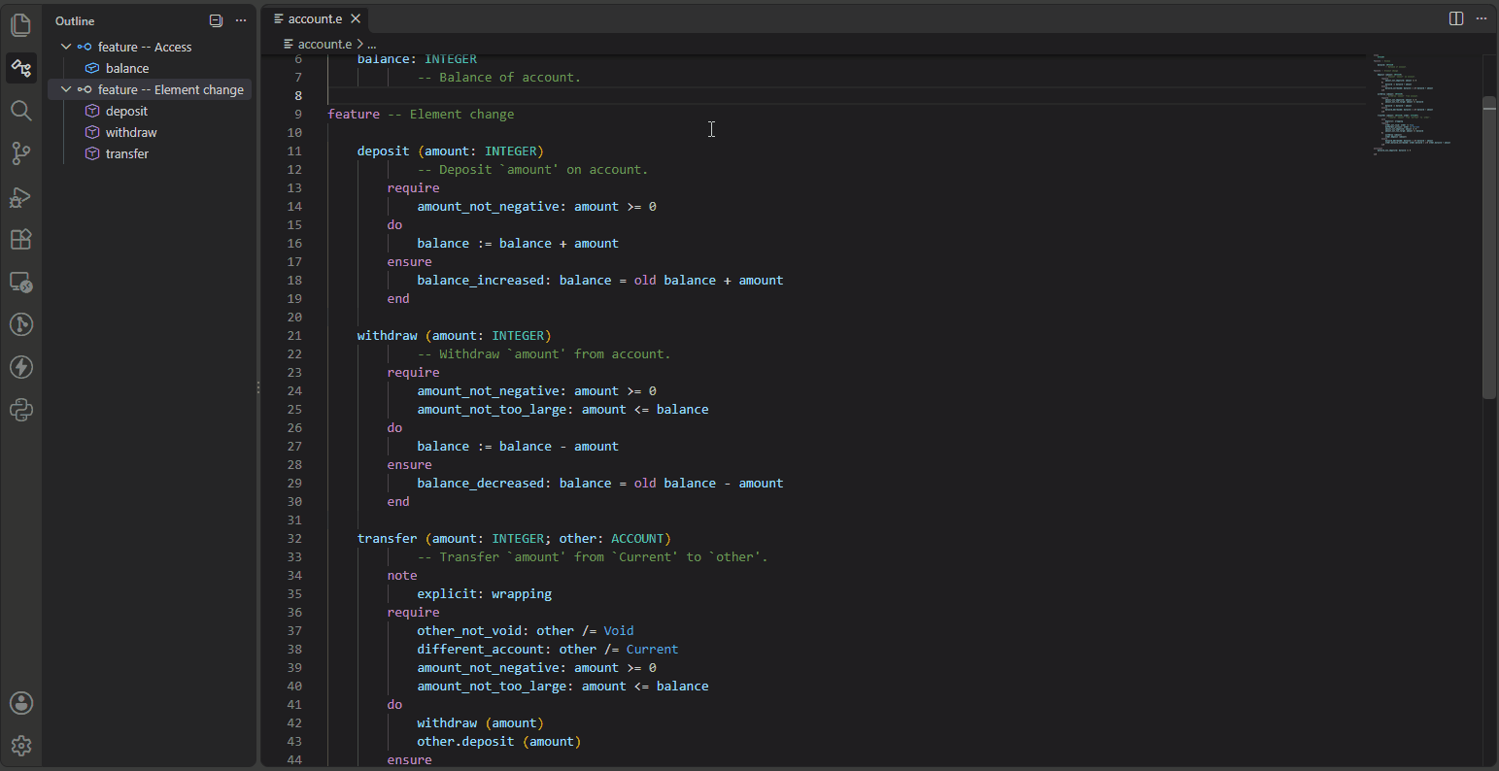The image size is (1499, 771).
Task: Click the Outline panel title
Action: (x=75, y=20)
